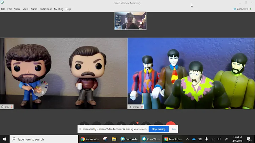255x143 pixels.
Task: Click the Connected status indicator
Action: pyautogui.click(x=242, y=9)
